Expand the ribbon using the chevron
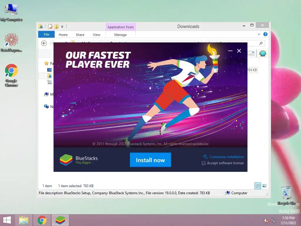Image resolution: width=301 pixels, height=226 pixels. 259,34
